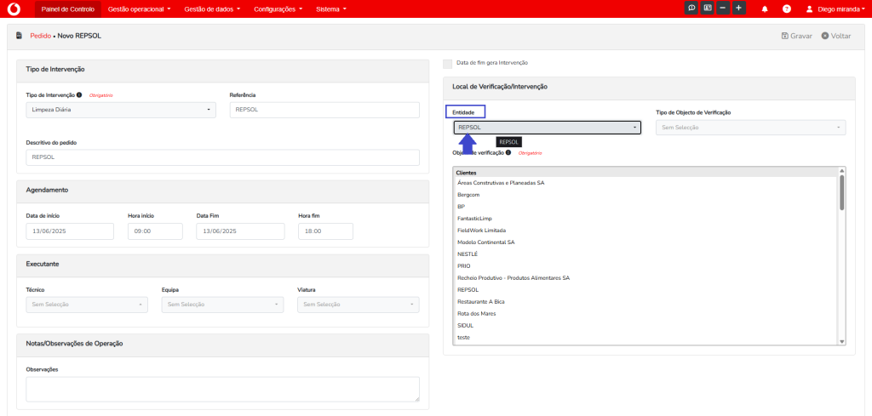Viewport: 872px width, 416px height.
Task: Open the Gestão de dados menu
Action: 212,9
